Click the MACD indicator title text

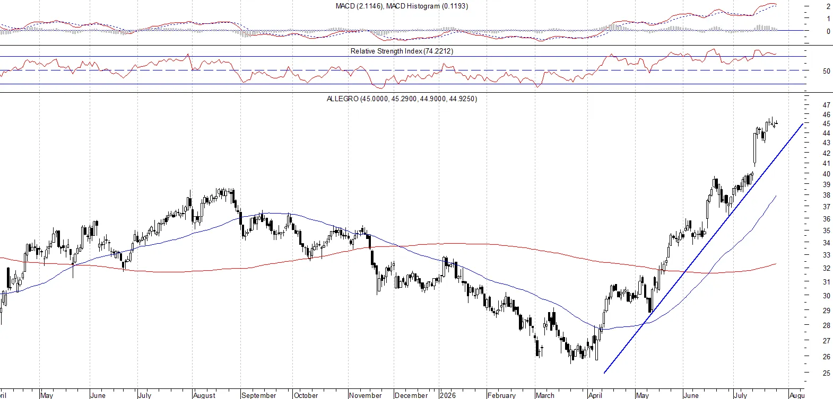point(402,6)
